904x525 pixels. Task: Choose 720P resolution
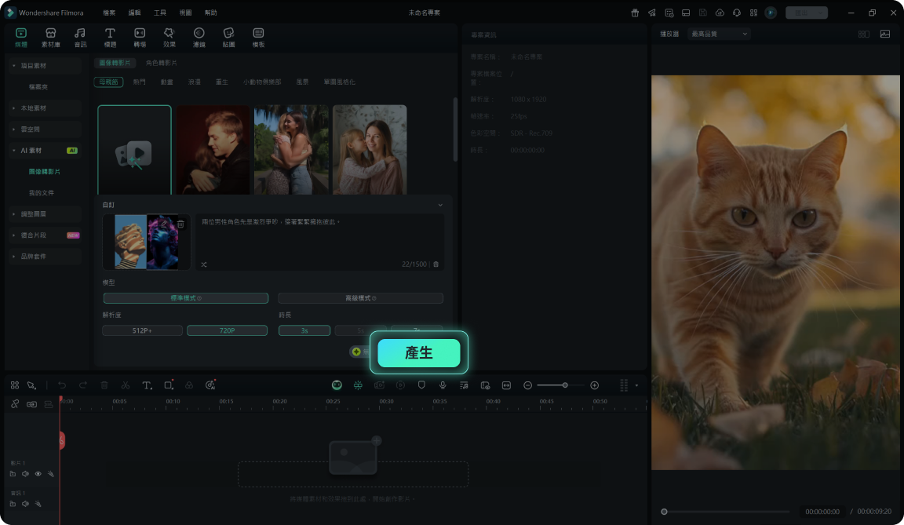pos(227,330)
